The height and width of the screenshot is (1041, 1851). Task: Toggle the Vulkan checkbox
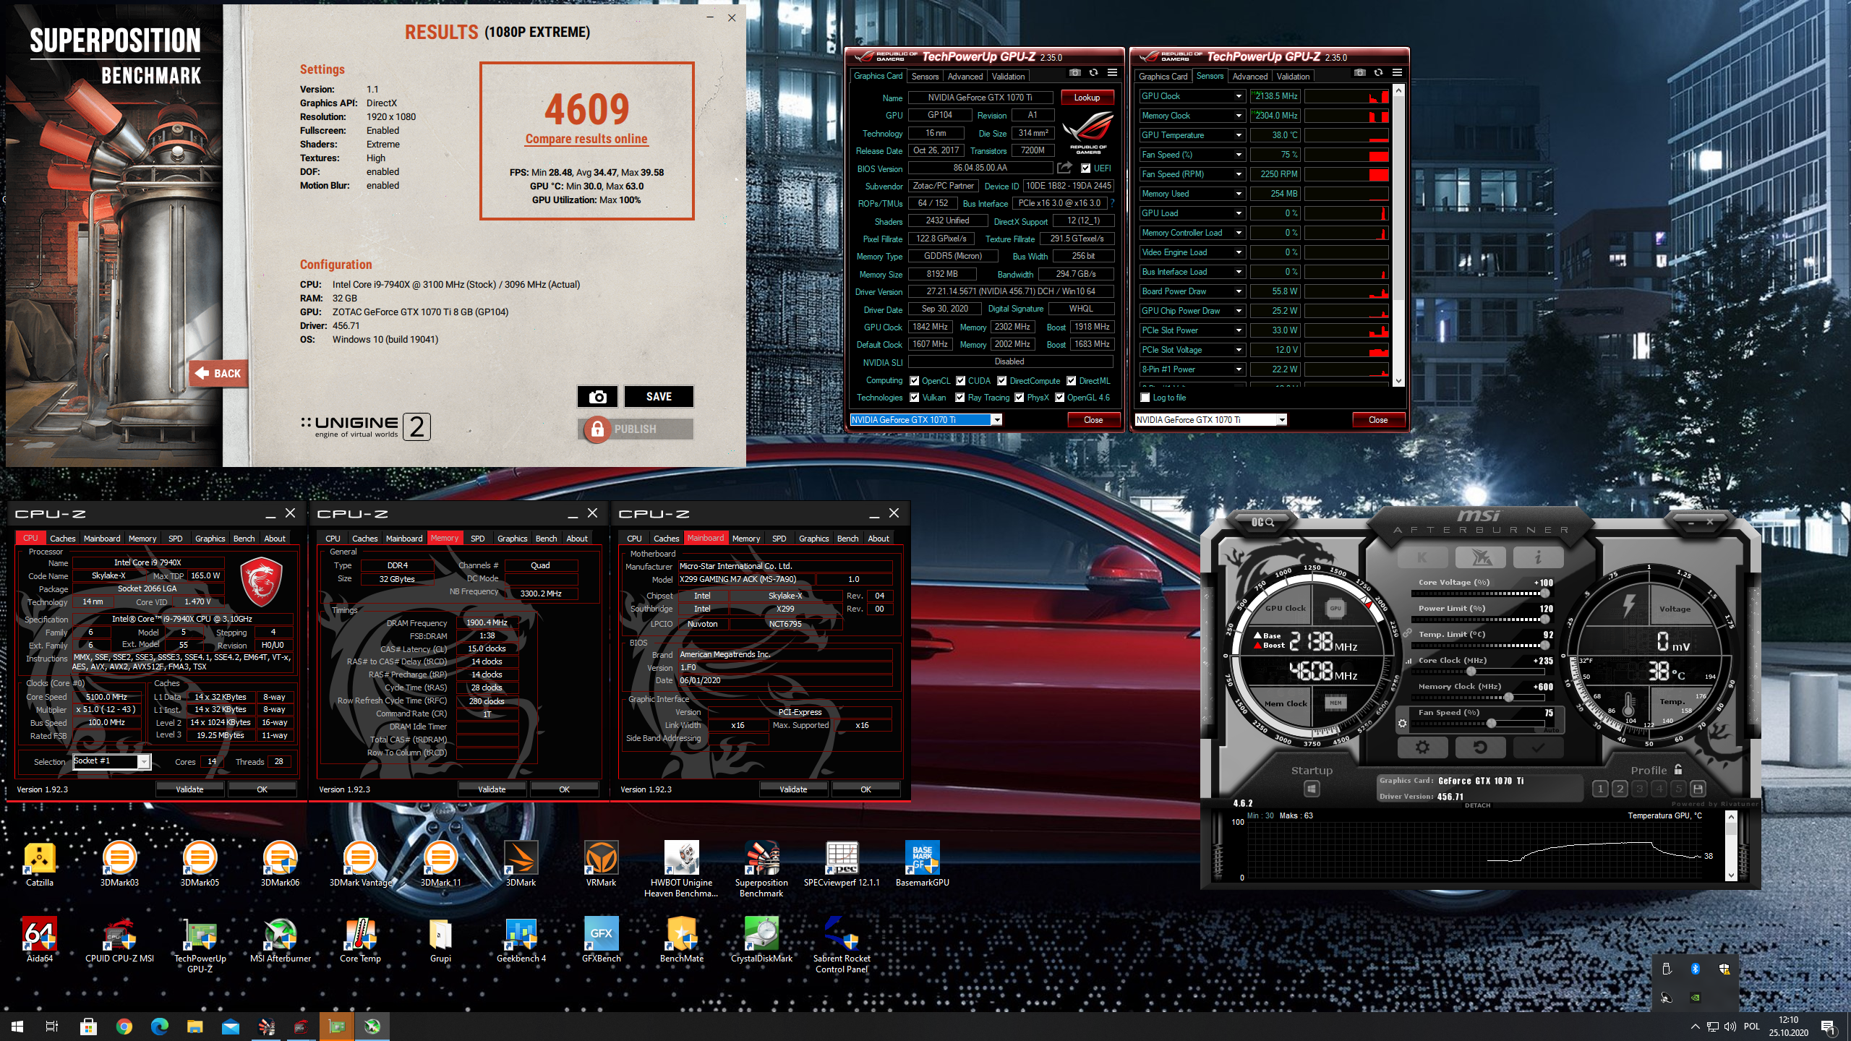[914, 398]
